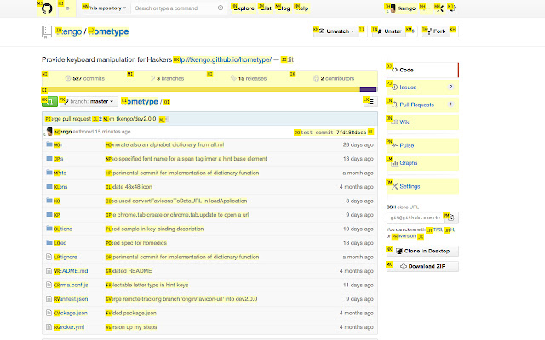545x340 pixels.
Task: View the 3 branches
Action: point(167,78)
